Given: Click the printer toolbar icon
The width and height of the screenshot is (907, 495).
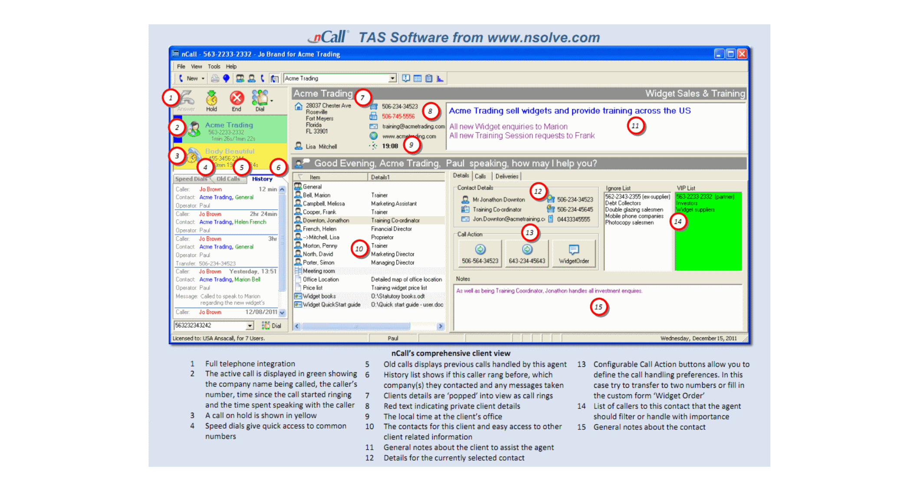Looking at the screenshot, I should [x=215, y=79].
